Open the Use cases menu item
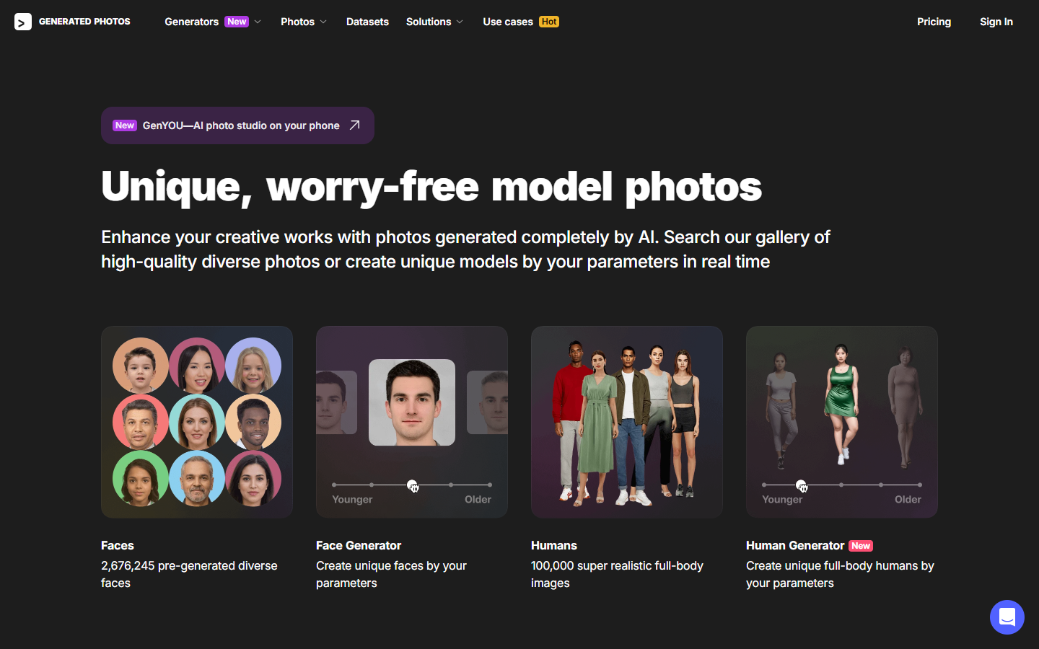Screen dimensions: 1039x649 [508, 22]
